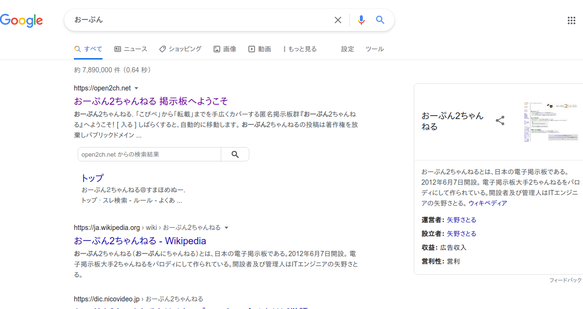This screenshot has height=309, width=583.
Task: Open おーぷん2ちゃんねる 掲示板へようこそ result
Action: (151, 101)
